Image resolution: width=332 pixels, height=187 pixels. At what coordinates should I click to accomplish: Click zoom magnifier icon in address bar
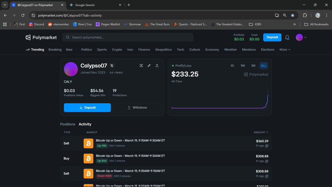point(285,15)
